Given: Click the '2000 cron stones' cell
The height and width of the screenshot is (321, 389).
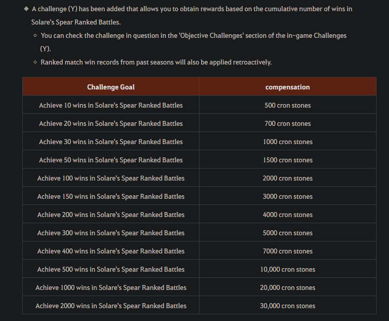Looking at the screenshot, I should pos(288,178).
